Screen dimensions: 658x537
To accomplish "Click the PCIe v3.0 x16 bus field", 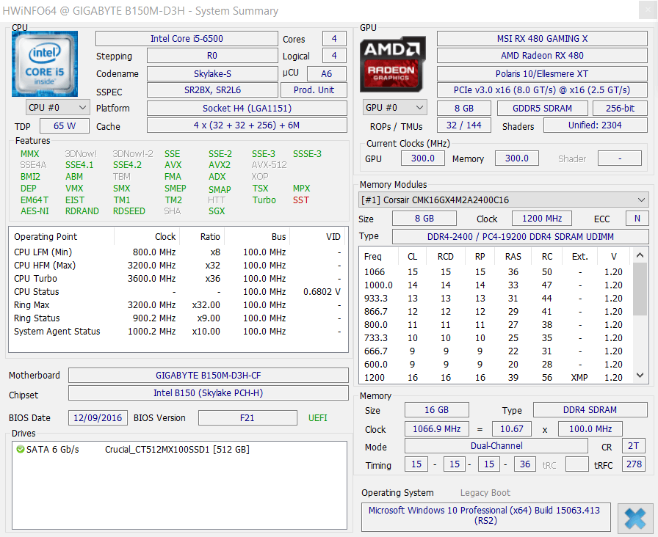I will click(x=542, y=90).
